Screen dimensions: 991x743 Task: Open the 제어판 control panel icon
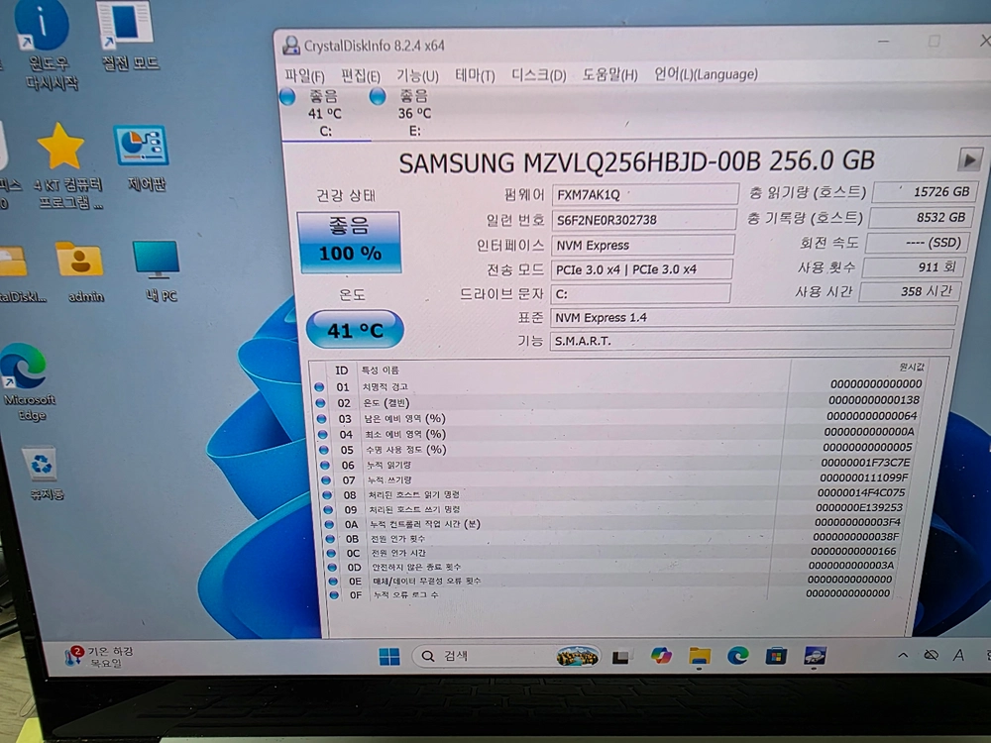(142, 159)
